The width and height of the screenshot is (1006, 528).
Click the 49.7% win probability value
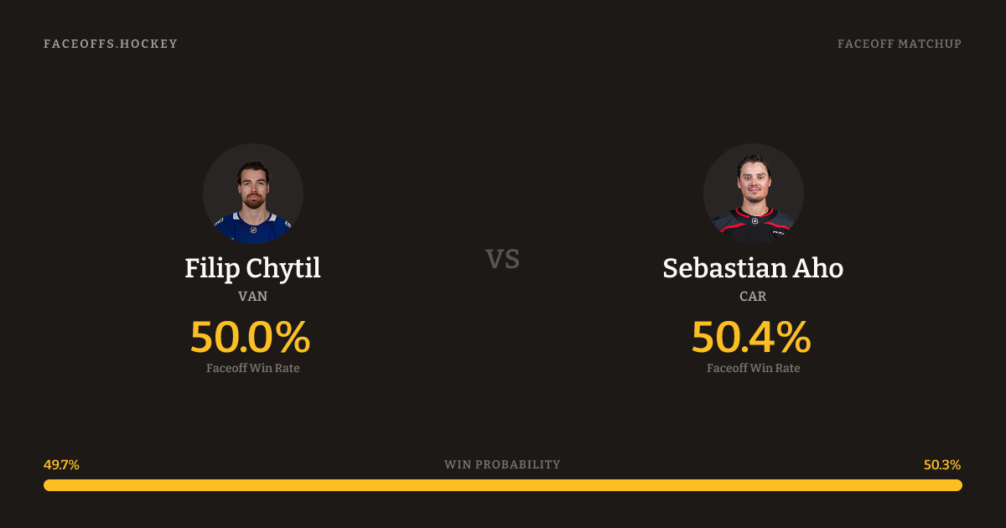click(61, 465)
